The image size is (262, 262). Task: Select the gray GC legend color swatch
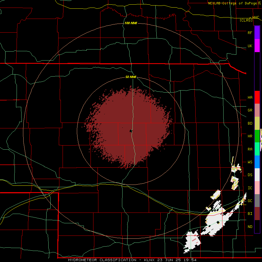[x=257, y=201]
